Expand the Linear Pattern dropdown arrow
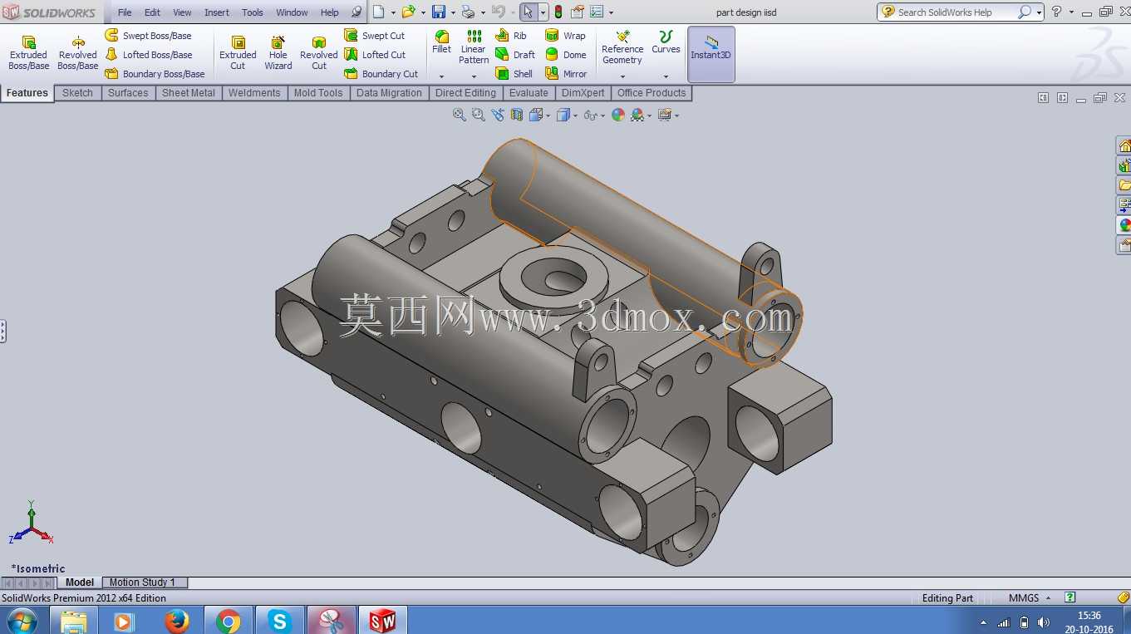The width and height of the screenshot is (1131, 634). [x=474, y=76]
